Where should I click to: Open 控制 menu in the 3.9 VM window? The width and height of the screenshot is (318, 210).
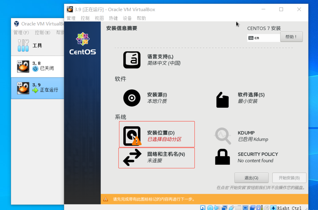[x=85, y=18]
